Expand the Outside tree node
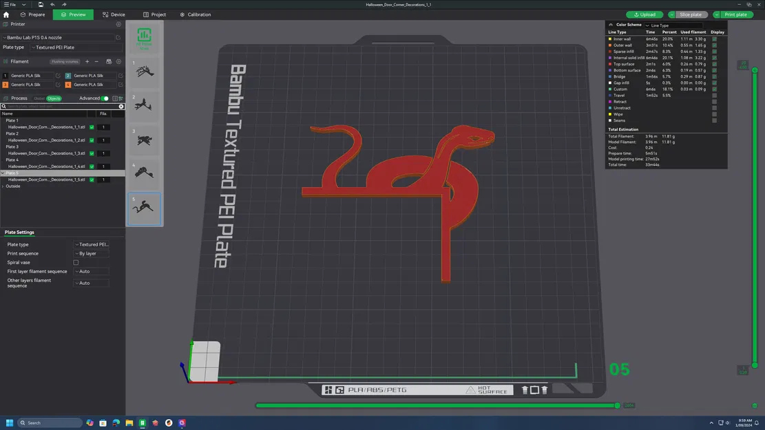Image resolution: width=765 pixels, height=430 pixels. [x=3, y=186]
